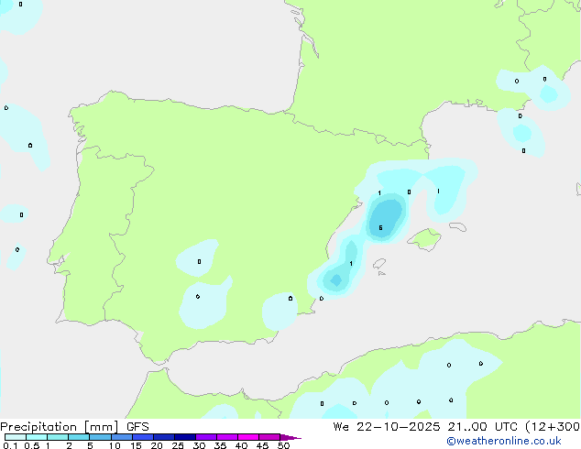Click the darkest blue precipitation cell near Balearics
This screenshot has height=449, width=581.
pos(386,219)
